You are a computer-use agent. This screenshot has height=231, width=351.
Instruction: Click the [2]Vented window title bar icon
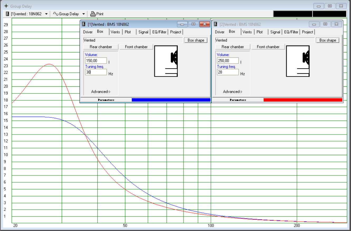(216, 24)
